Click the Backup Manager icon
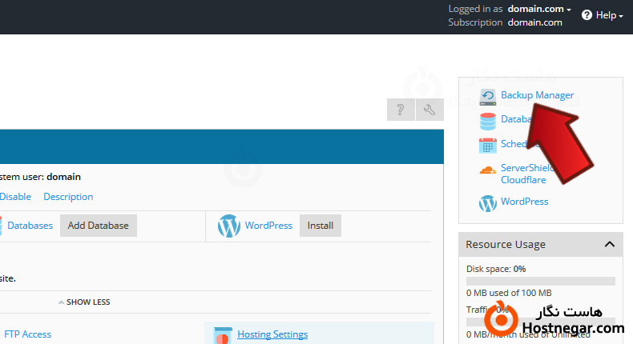This screenshot has height=344, width=633. pos(487,96)
